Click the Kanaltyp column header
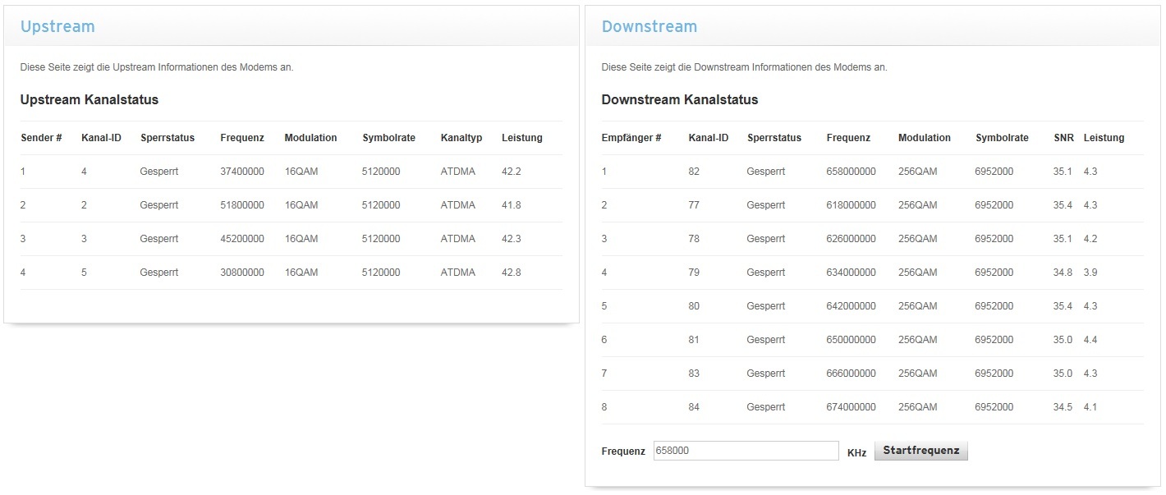This screenshot has width=1166, height=495. pyautogui.click(x=461, y=138)
